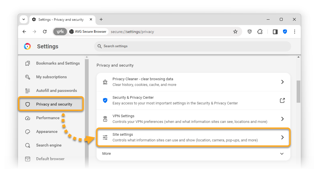This screenshot has width=320, height=169.
Task: Open Performance in the sidebar
Action: pos(48,118)
